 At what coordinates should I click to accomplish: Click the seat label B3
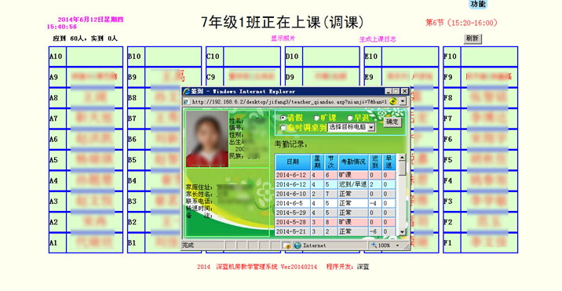click(x=132, y=201)
